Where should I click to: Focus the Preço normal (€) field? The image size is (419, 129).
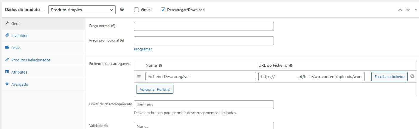click(204, 26)
